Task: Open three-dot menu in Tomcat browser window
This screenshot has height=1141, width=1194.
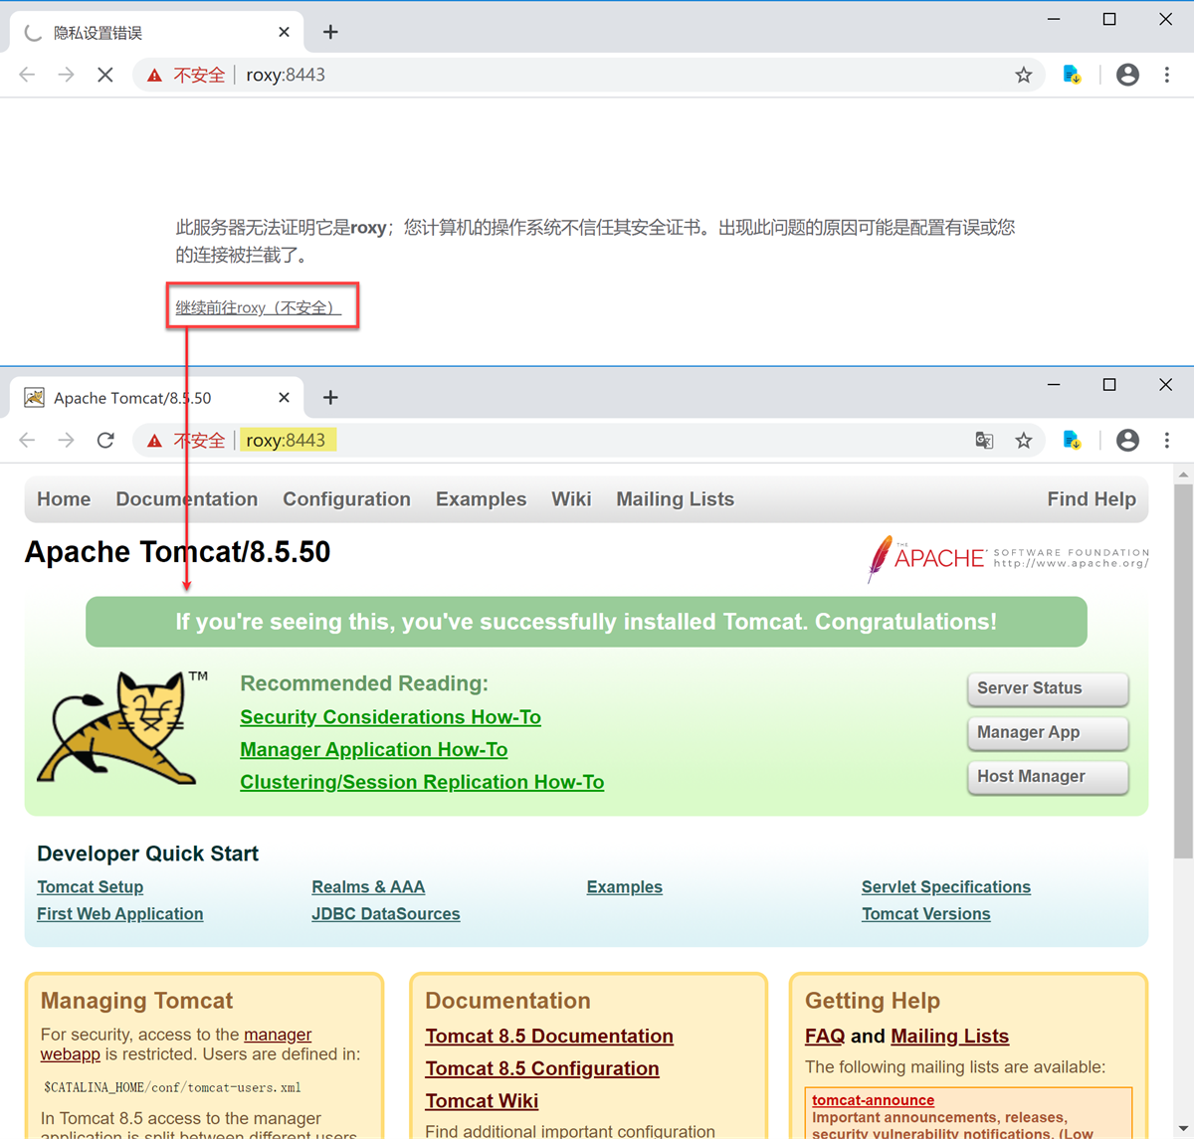Action: 1167,440
